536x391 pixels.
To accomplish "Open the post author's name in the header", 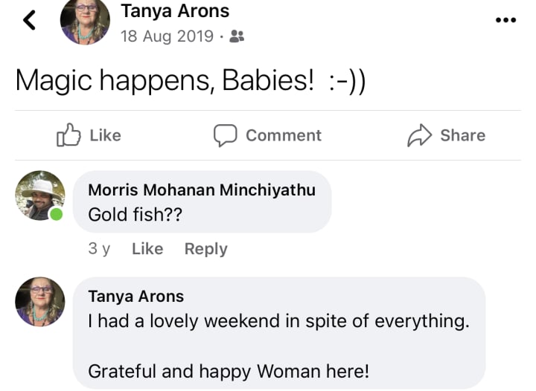I will tap(175, 11).
